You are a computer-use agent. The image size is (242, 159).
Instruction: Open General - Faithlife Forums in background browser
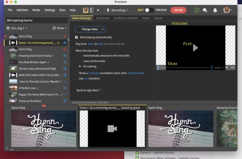click(x=157, y=152)
